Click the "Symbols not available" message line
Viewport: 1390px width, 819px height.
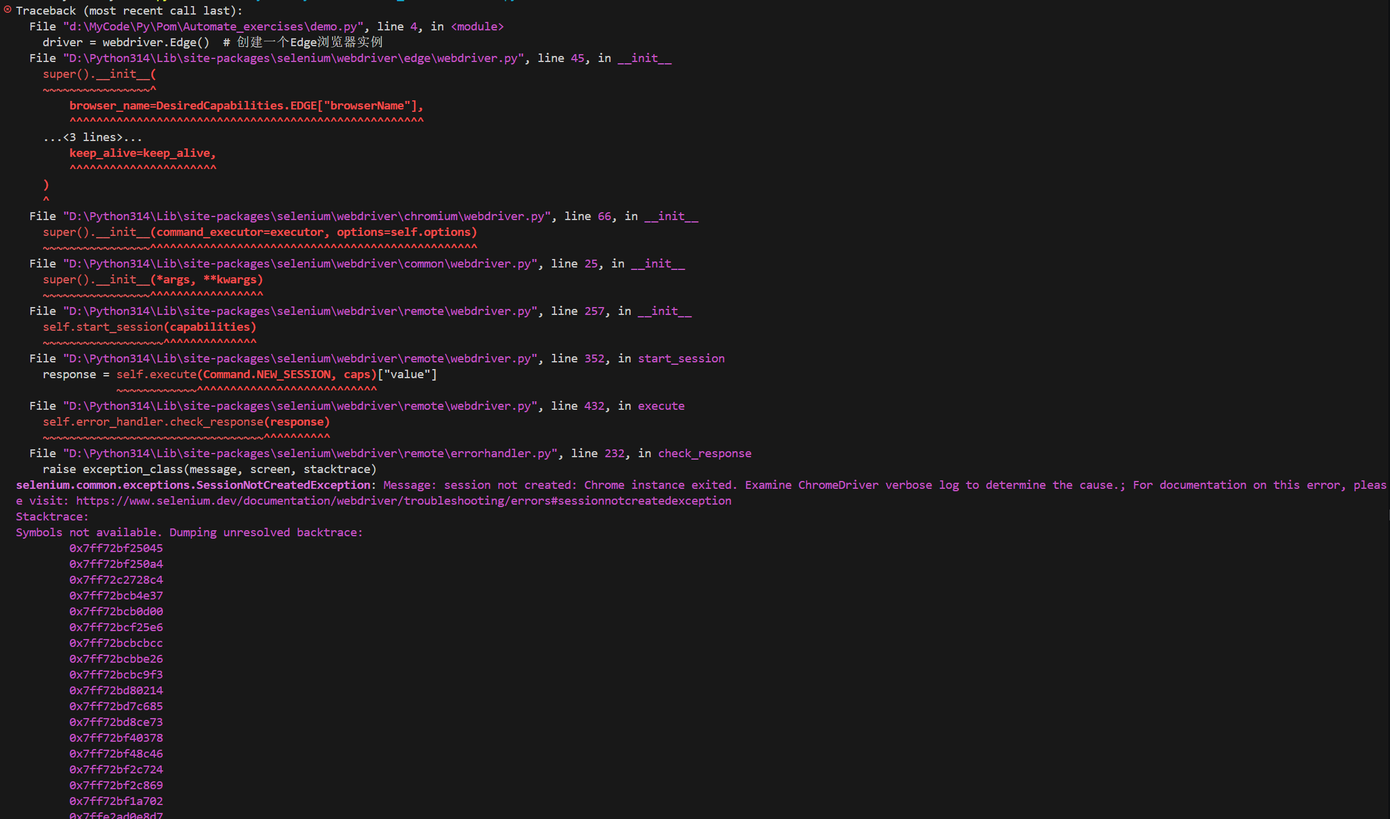coord(189,533)
